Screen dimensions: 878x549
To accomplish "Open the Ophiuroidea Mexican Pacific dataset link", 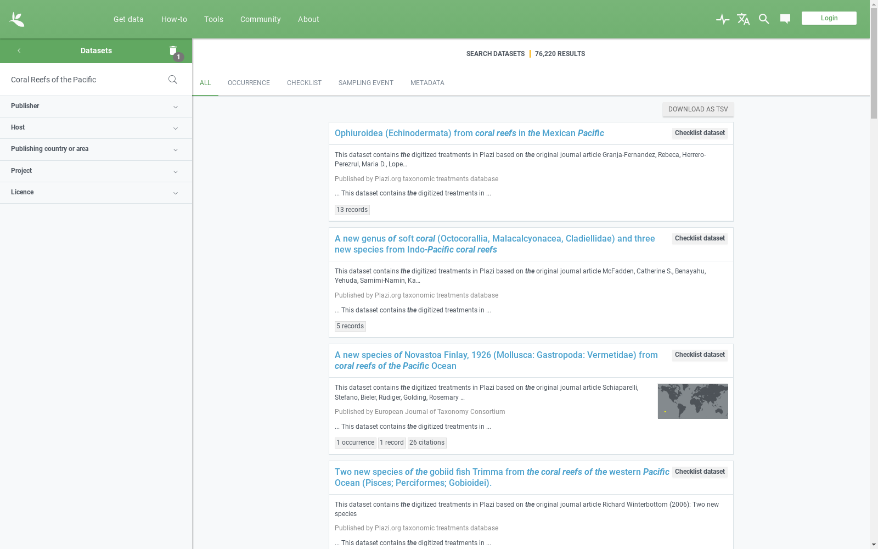I will [469, 133].
